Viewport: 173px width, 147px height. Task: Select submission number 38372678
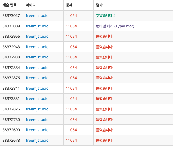[11, 140]
